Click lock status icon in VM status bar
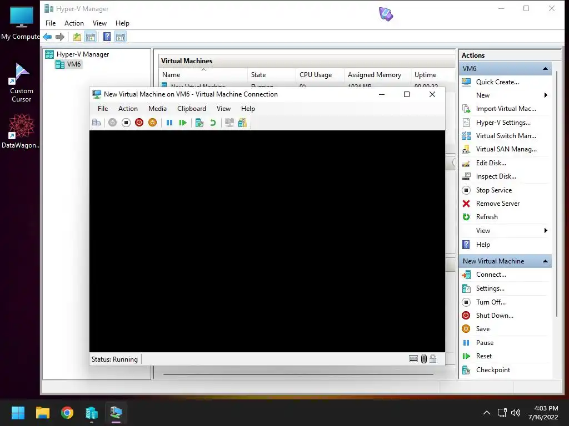This screenshot has width=569, height=426. [433, 359]
